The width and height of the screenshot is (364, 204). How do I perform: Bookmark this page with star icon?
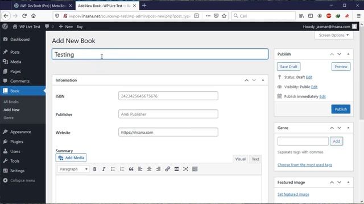224,16
